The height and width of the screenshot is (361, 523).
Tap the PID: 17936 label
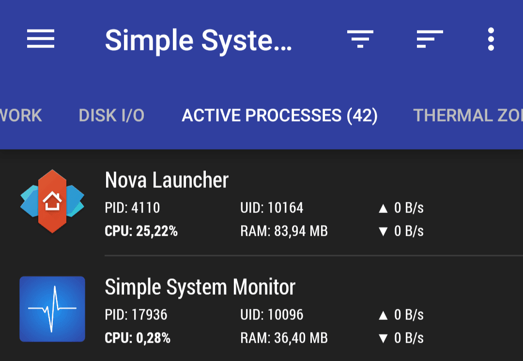pos(136,315)
